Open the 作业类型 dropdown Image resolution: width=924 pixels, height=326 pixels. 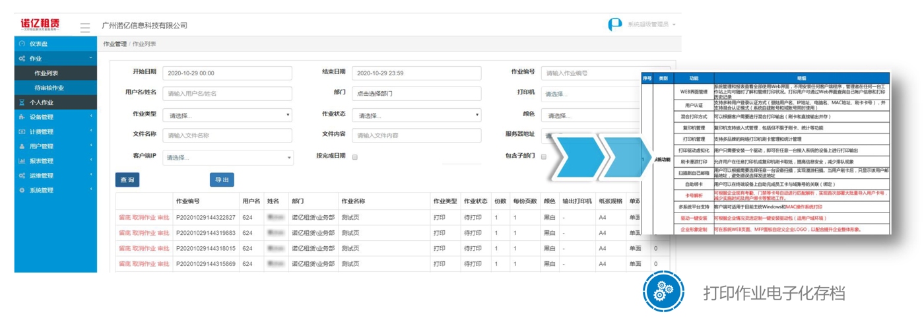point(227,115)
